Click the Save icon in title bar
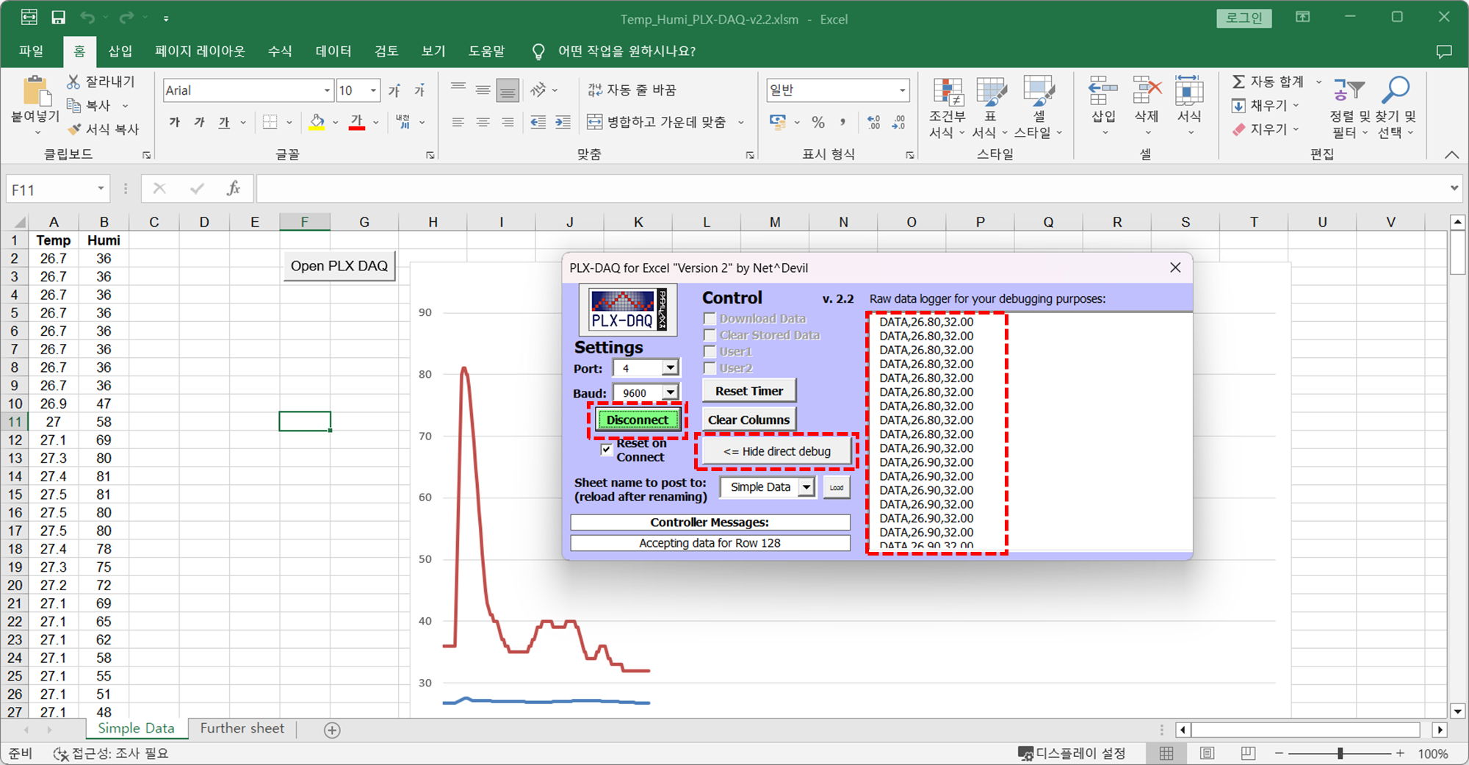This screenshot has width=1469, height=765. pyautogui.click(x=58, y=17)
